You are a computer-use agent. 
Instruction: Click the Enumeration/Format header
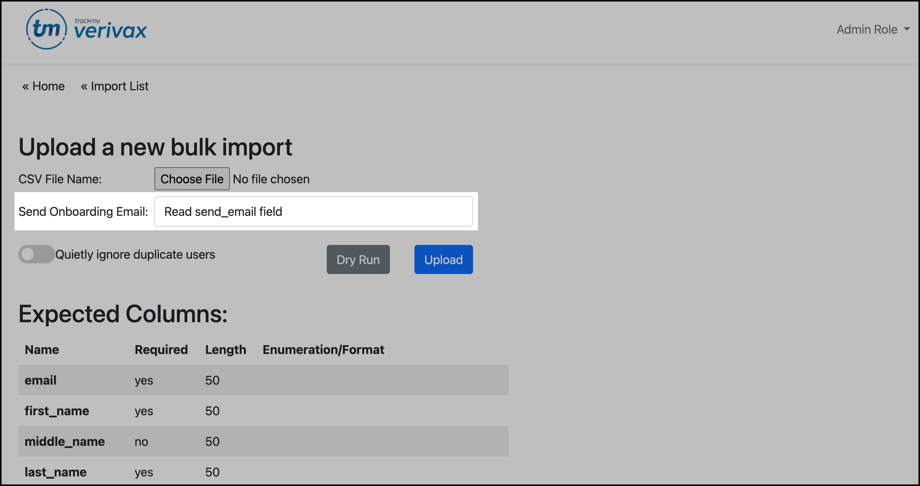(x=324, y=349)
